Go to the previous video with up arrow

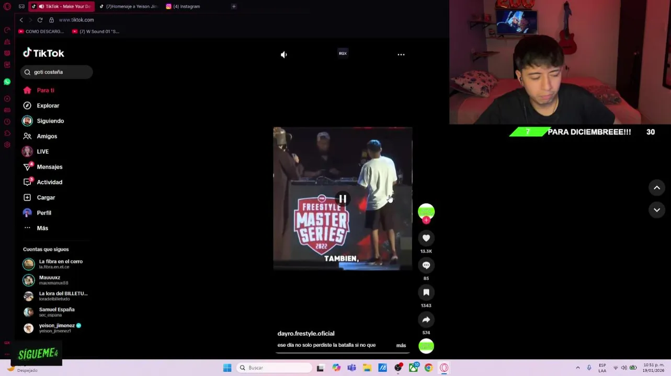(657, 188)
